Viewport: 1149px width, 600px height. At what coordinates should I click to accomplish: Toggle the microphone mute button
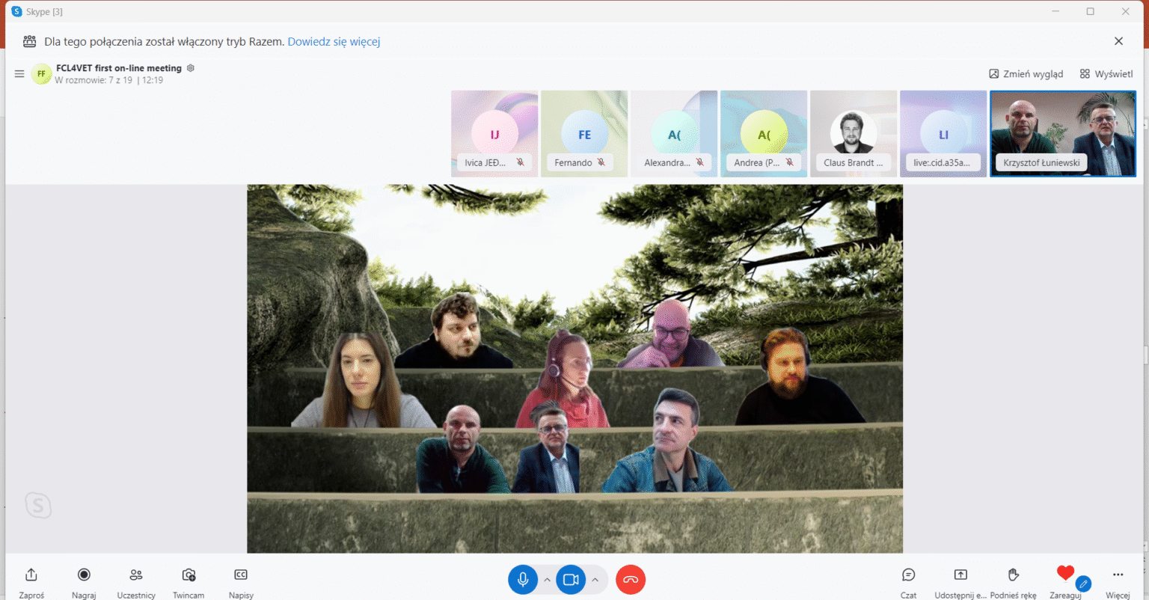(x=523, y=580)
